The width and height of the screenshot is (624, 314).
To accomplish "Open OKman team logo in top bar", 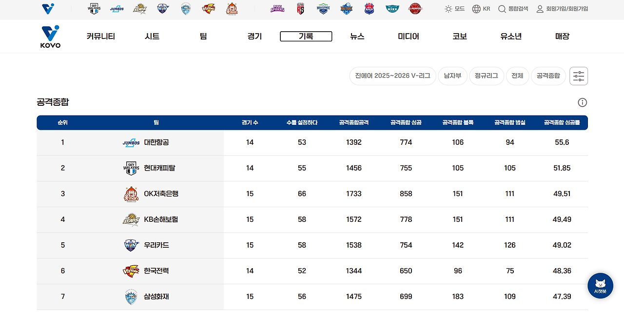I will (232, 9).
